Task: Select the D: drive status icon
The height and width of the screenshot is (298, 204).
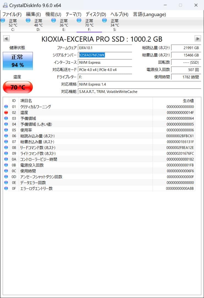Action: (28, 20)
